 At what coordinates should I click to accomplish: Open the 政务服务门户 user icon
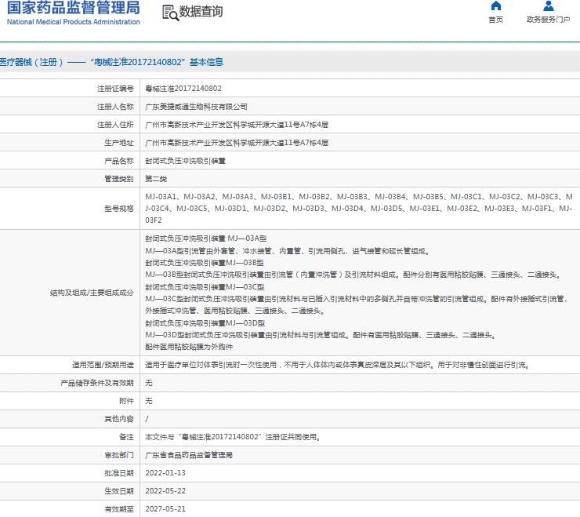(x=548, y=5)
